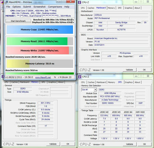The width and height of the screenshot is (154, 148).
Task: Click the Memory-Latency result bar
Action: [x=40, y=63]
